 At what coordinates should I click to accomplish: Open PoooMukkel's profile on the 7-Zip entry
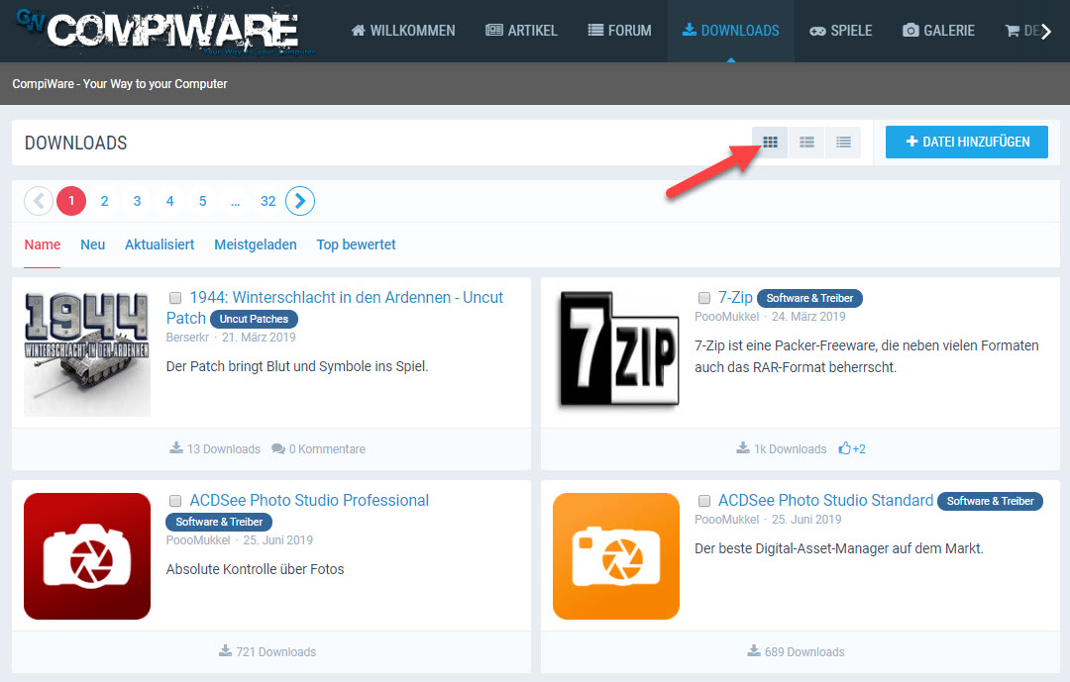727,317
